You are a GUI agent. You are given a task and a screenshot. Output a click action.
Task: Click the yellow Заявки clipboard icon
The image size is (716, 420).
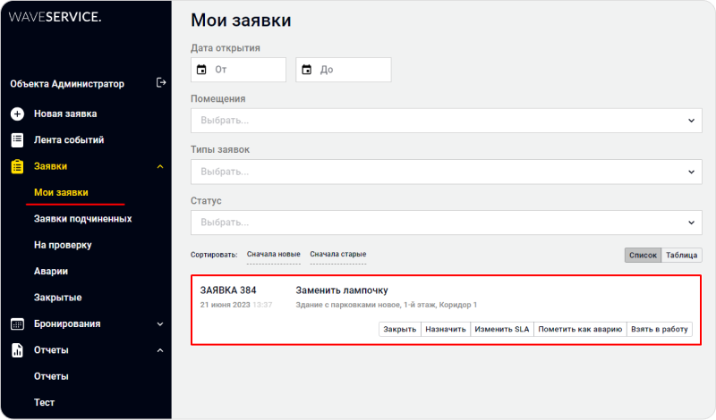(16, 166)
